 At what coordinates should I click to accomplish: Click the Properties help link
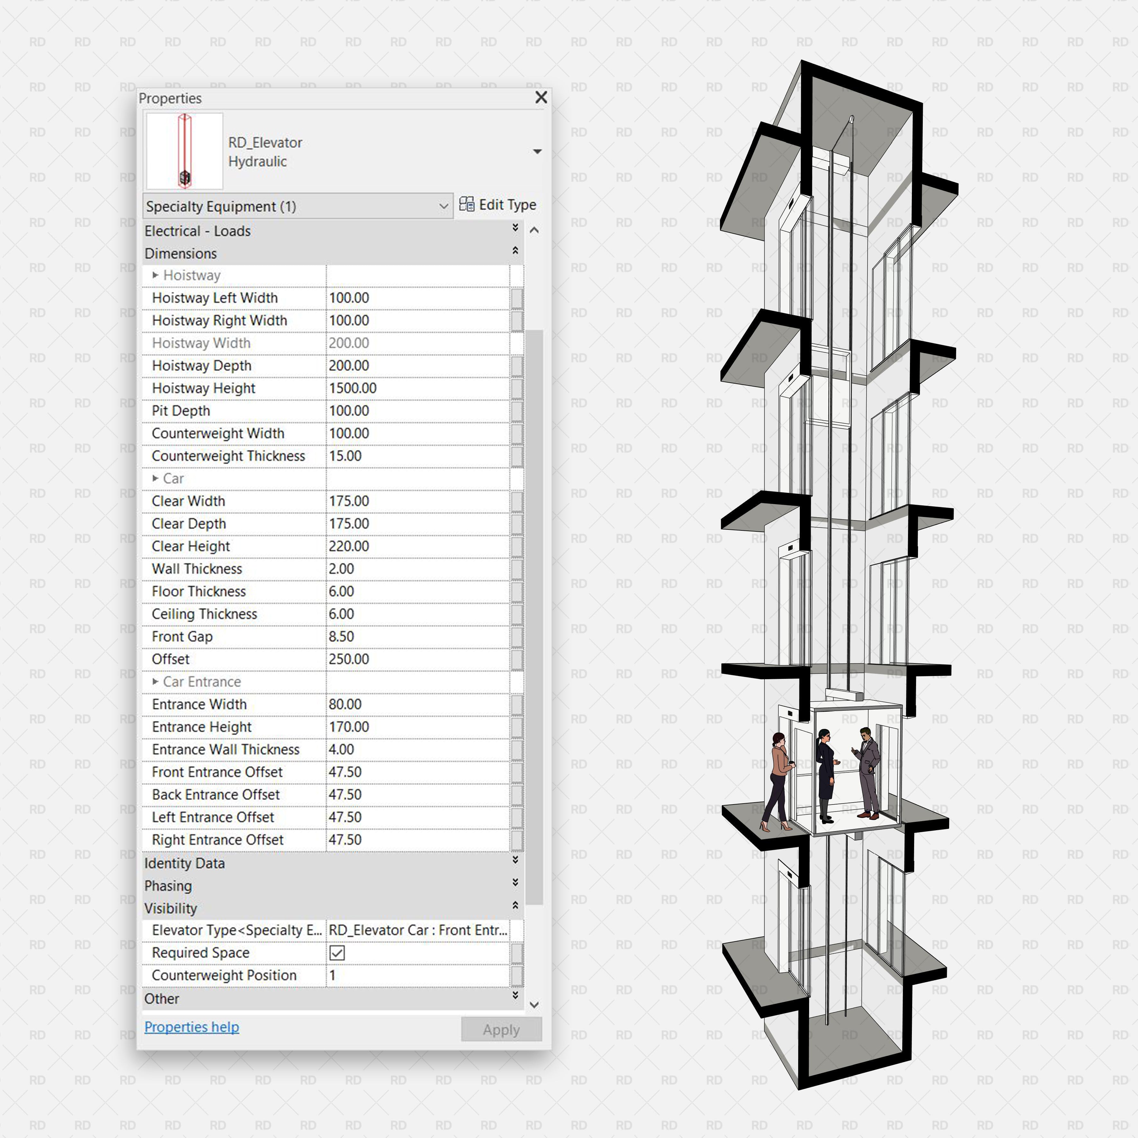point(191,1027)
